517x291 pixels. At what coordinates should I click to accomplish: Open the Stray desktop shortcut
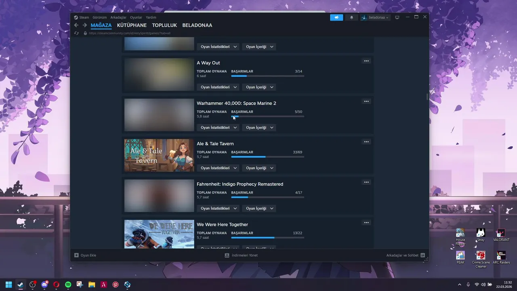click(x=481, y=235)
